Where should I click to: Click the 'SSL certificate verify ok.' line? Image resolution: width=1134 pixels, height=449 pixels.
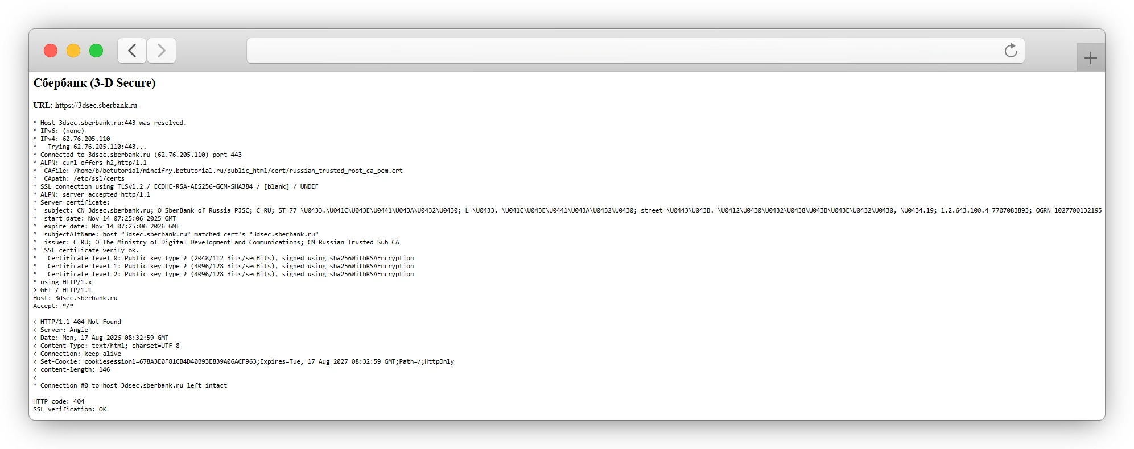(x=86, y=250)
